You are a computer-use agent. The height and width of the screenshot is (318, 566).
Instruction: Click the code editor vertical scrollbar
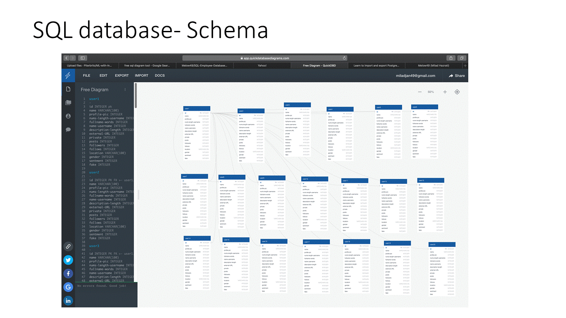click(136, 96)
